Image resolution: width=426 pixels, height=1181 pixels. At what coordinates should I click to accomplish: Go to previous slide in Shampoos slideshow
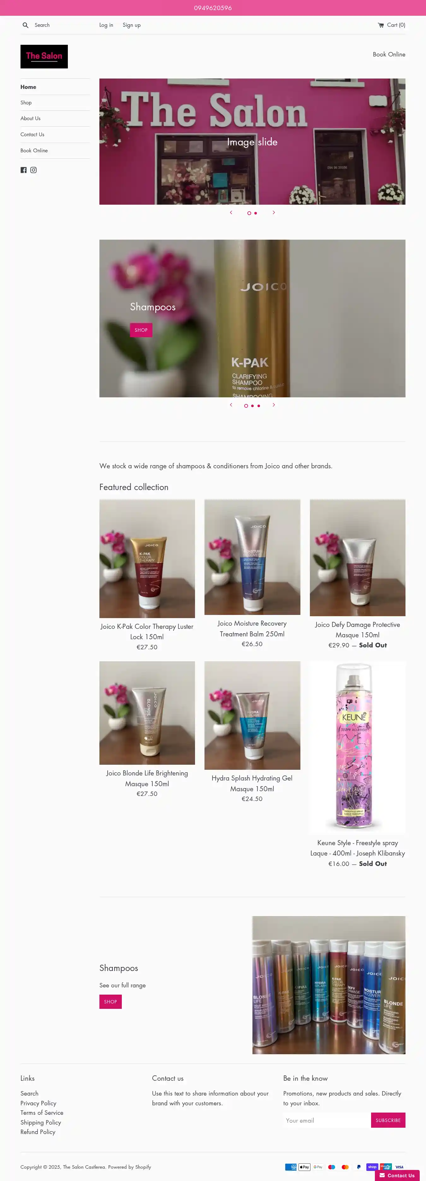231,405
